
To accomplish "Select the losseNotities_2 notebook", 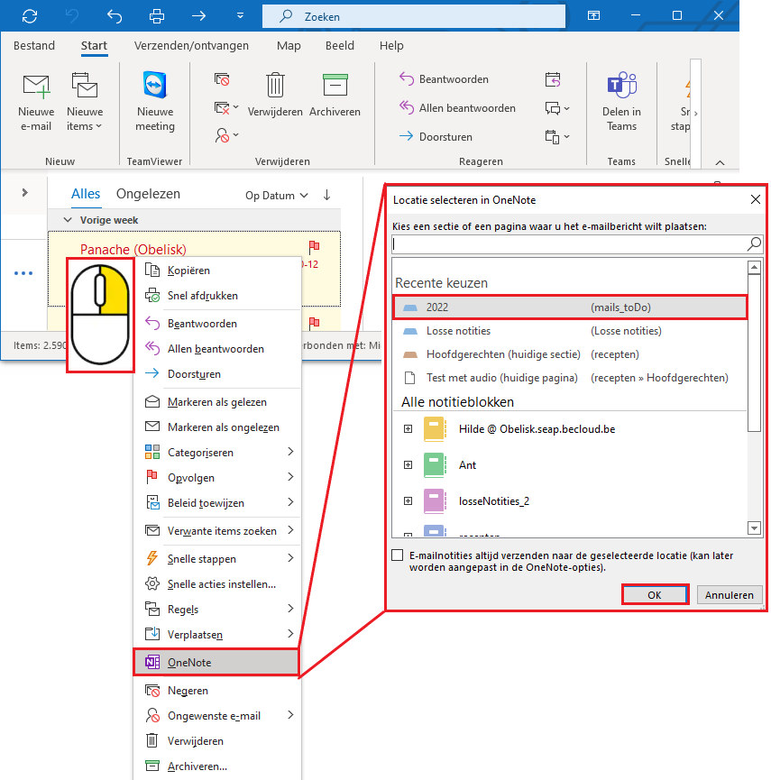I will pyautogui.click(x=494, y=501).
